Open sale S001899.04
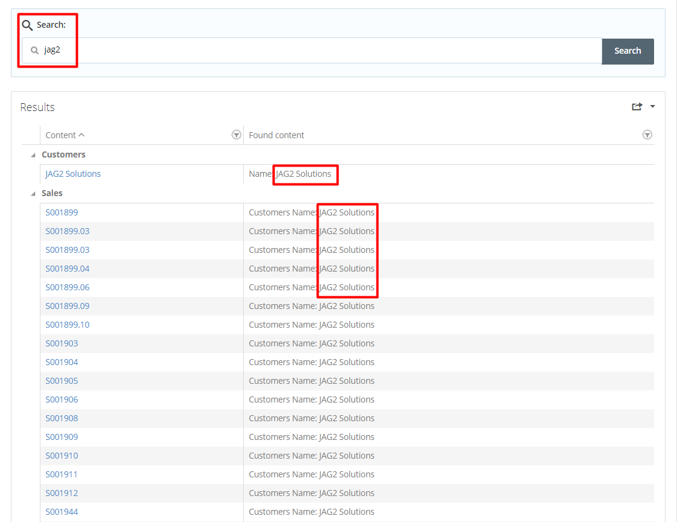 coord(68,269)
